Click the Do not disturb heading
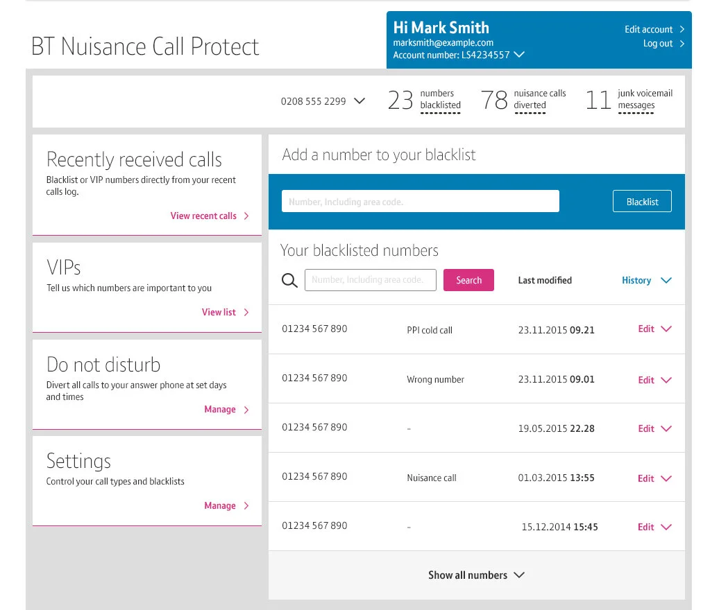719x610 pixels. click(103, 365)
